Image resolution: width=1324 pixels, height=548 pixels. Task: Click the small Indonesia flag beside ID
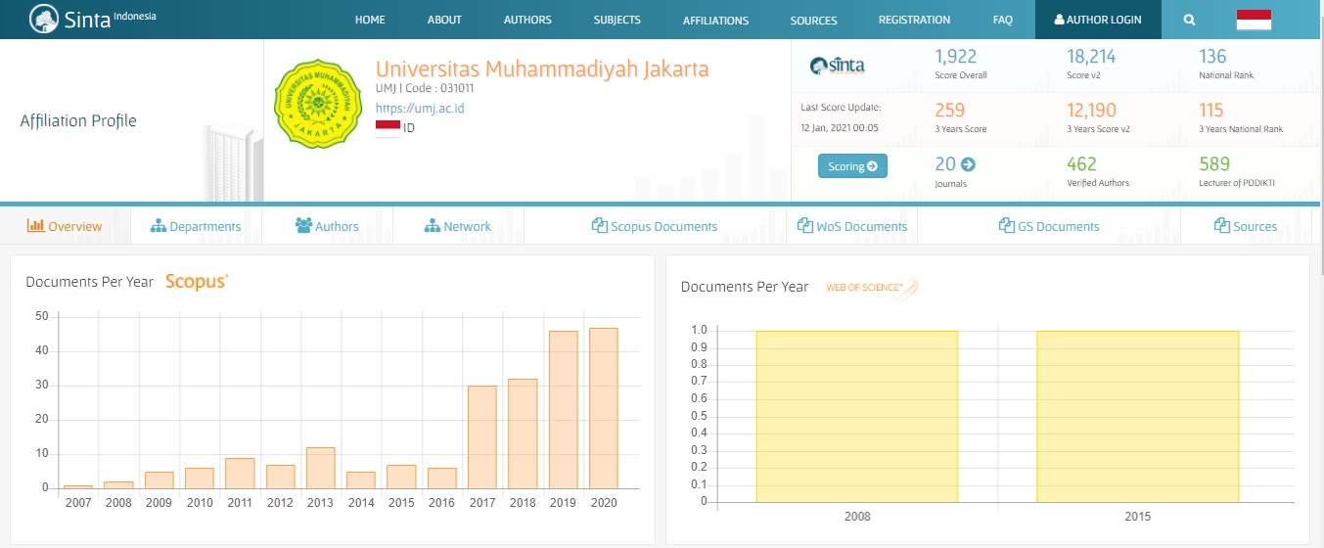pos(388,127)
